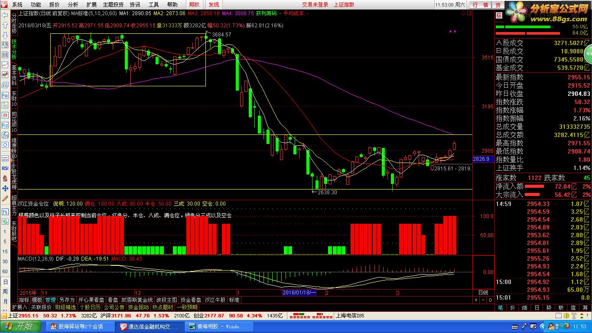Viewport: 592px width, 333px height.
Task: Select the 模板 tab below the chart
Action: point(37,300)
